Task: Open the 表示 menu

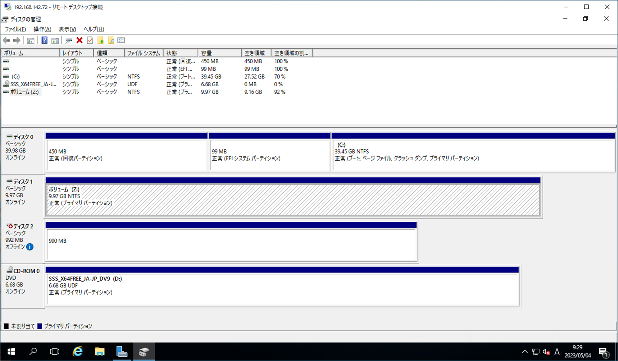Action: 67,29
